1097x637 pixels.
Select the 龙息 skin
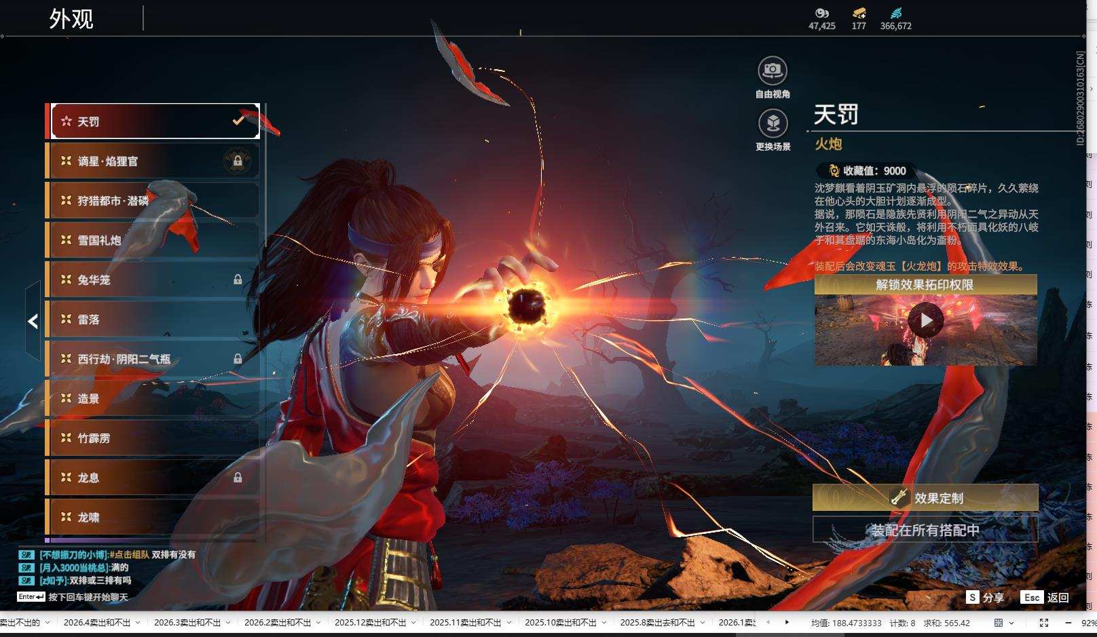(152, 478)
